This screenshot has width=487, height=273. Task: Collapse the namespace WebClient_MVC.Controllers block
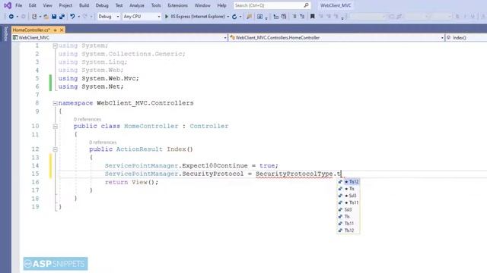(55, 103)
